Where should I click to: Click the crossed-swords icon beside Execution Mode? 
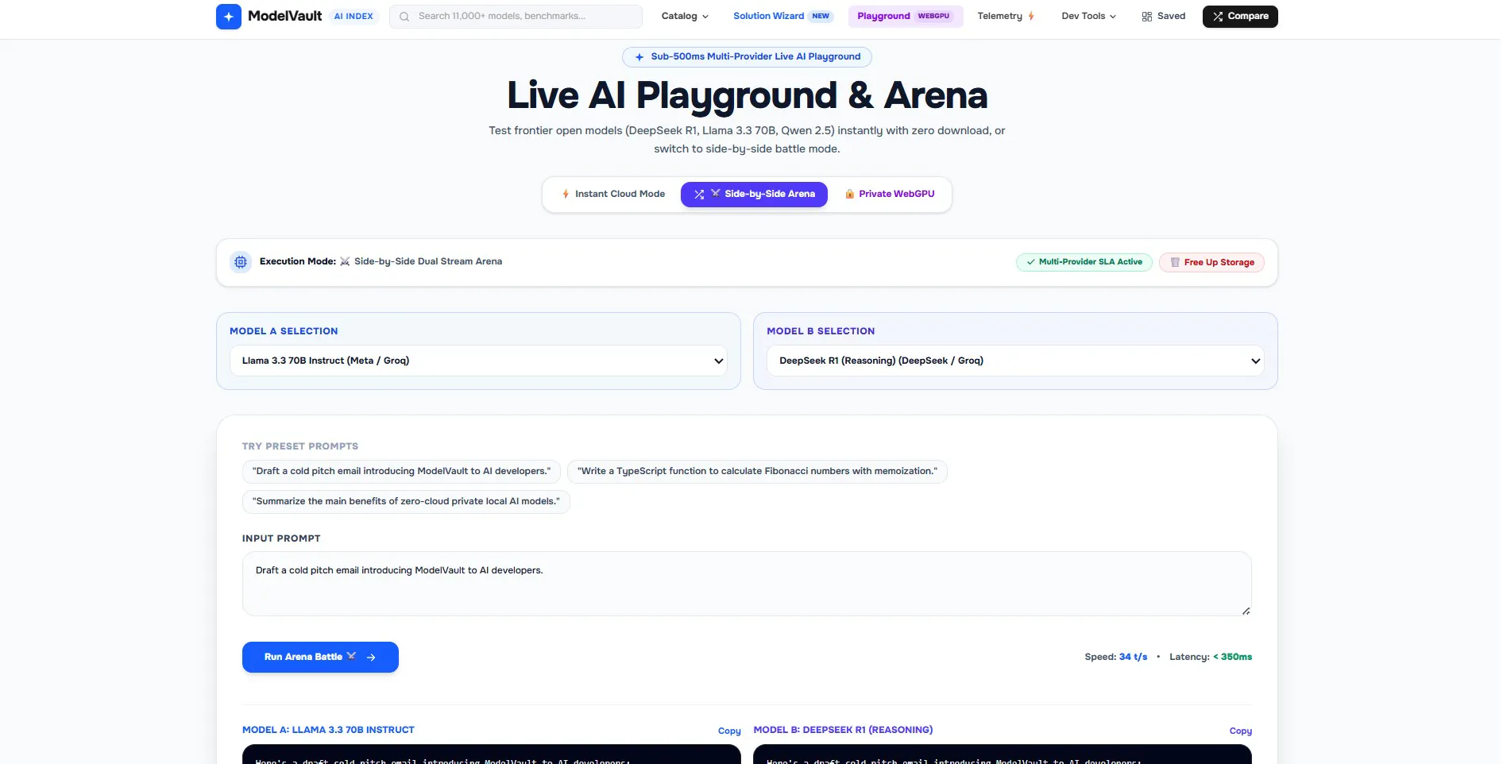pyautogui.click(x=345, y=261)
